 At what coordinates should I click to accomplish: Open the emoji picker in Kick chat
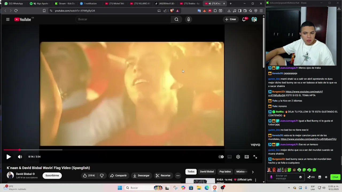click(301, 177)
